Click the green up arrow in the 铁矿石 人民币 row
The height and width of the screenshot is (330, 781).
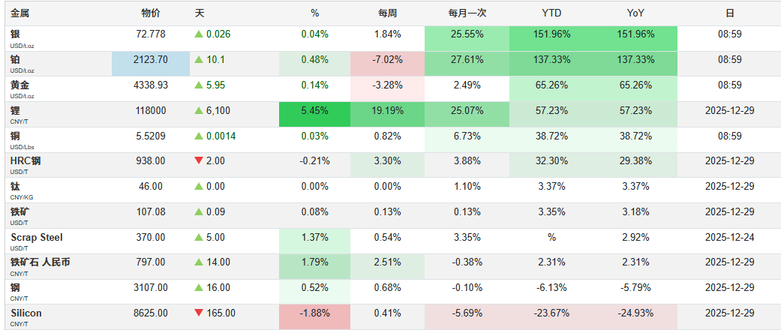(199, 262)
